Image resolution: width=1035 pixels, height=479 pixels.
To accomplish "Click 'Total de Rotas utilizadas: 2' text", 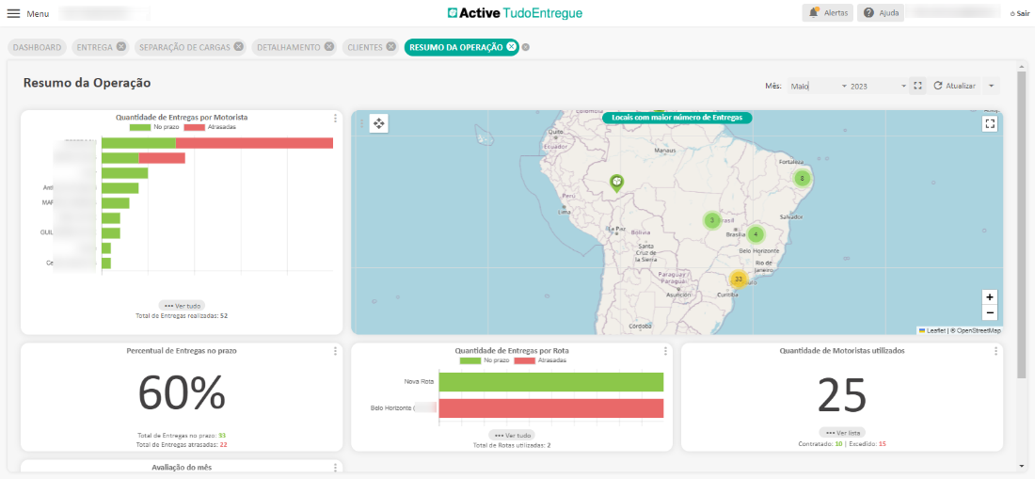I will [x=512, y=445].
